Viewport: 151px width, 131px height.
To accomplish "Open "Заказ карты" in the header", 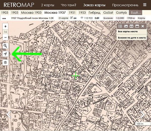I will pyautogui.click(x=94, y=5).
